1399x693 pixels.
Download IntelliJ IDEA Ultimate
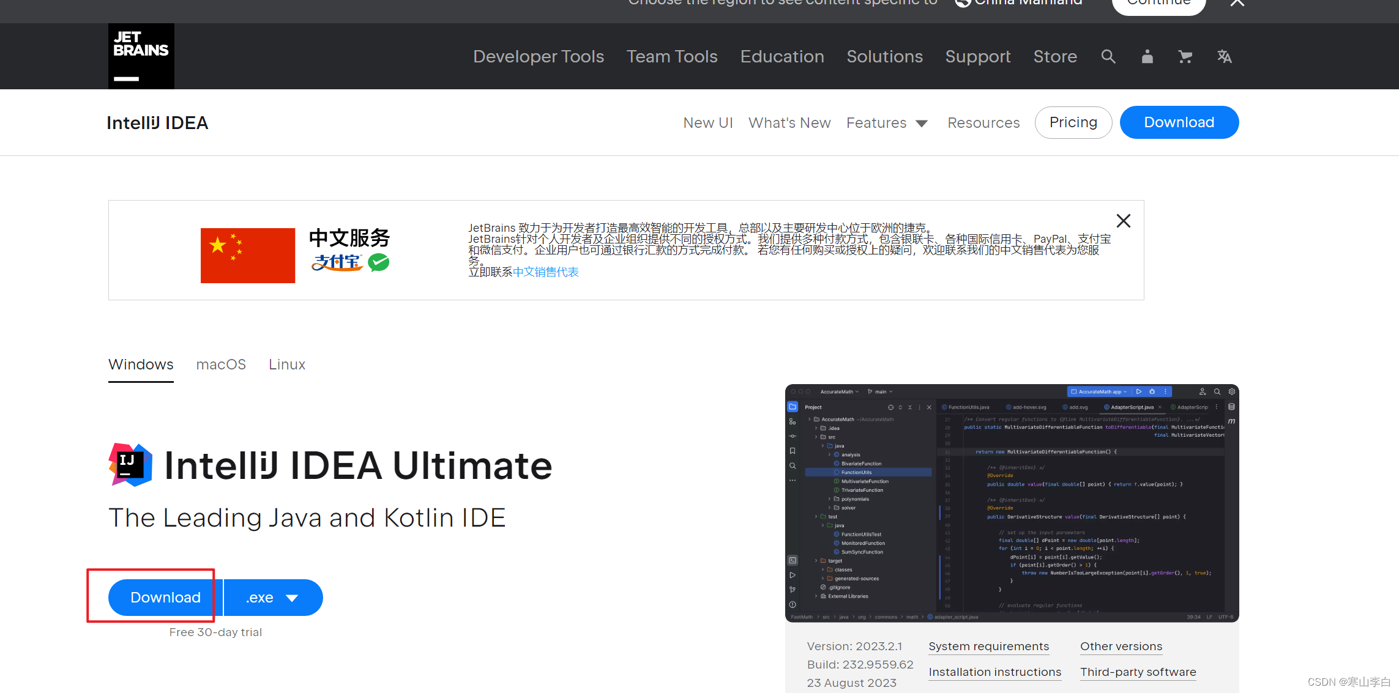(165, 598)
